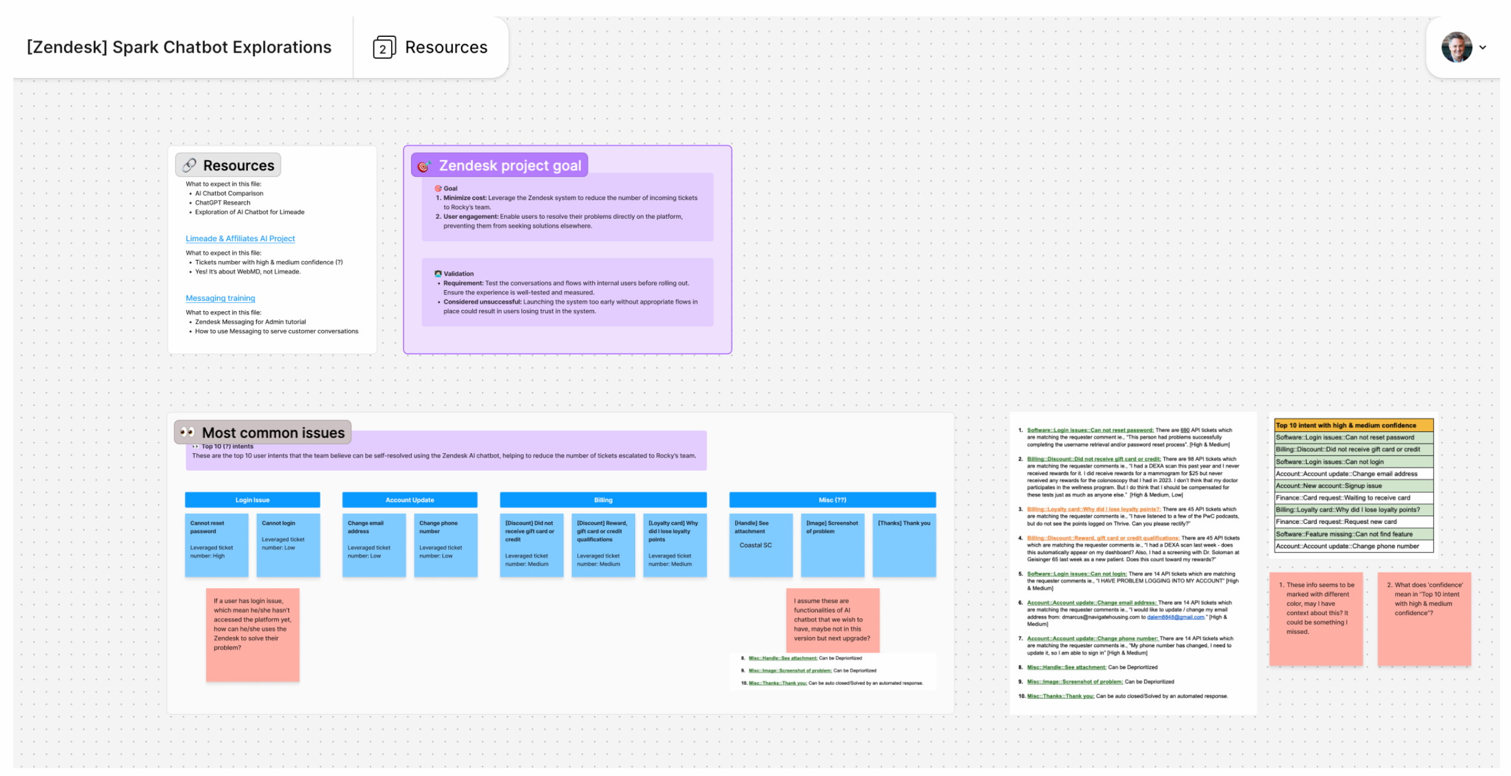
Task: Click the orange 'Top 10 intent' table header
Action: point(1354,425)
